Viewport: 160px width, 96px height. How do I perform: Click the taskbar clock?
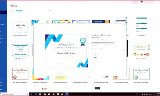(158, 94)
